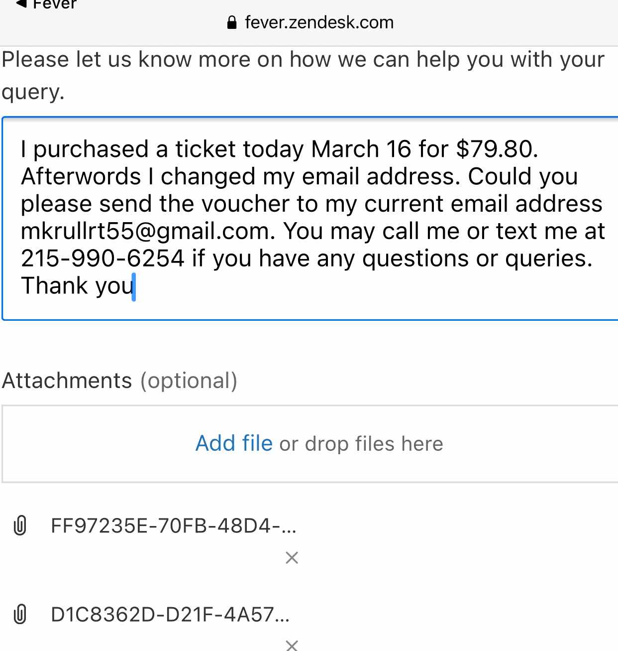Click the Add file link

[234, 443]
